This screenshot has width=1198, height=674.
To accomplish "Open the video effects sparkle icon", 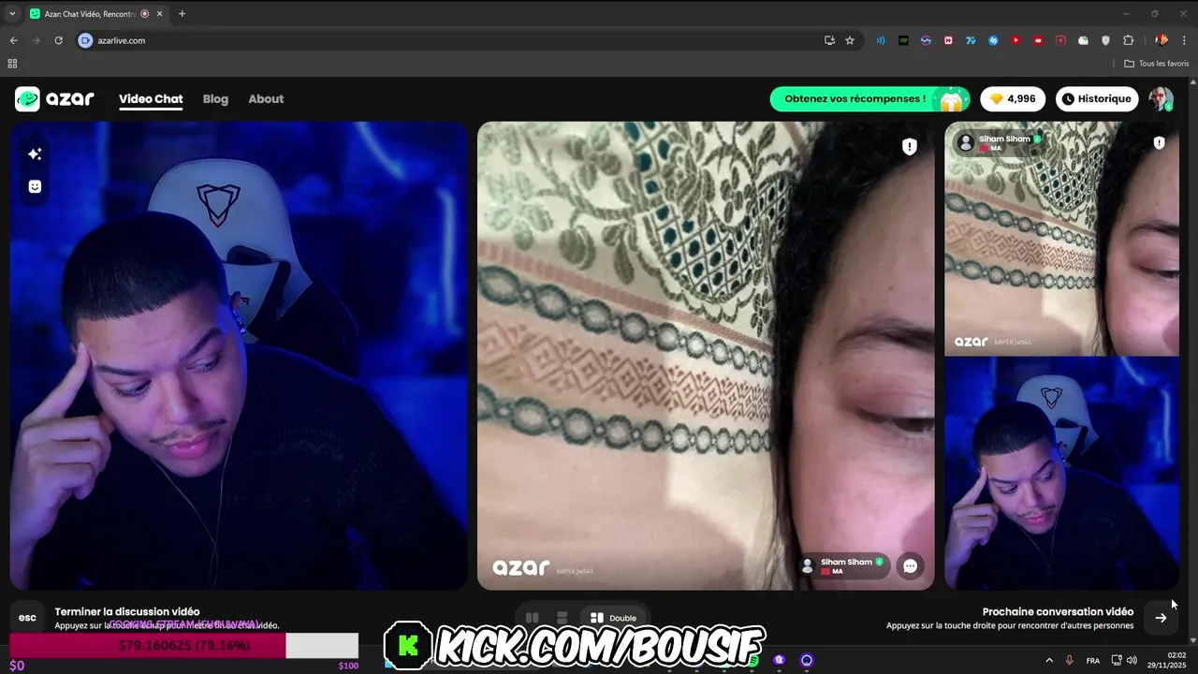I will pos(35,154).
